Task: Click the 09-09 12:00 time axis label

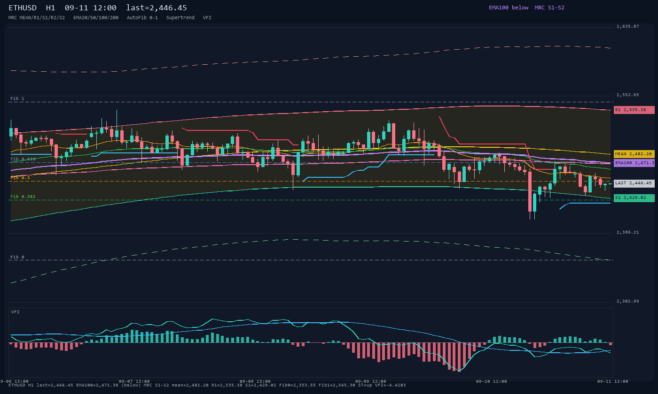Action: click(x=371, y=381)
